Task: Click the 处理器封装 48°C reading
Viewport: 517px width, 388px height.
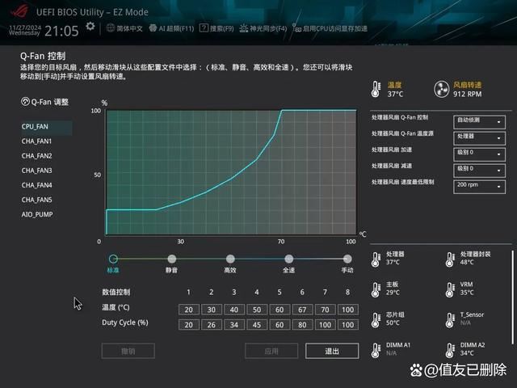Action: (467, 262)
